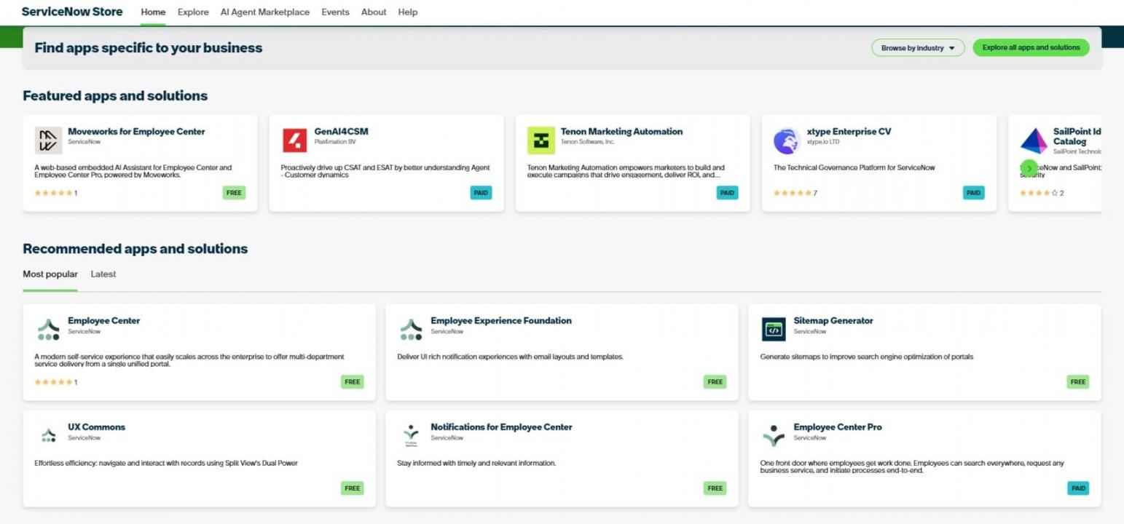This screenshot has width=1124, height=524.
Task: Click the PAID badge on Employee Center Pro card
Action: [x=1078, y=488]
